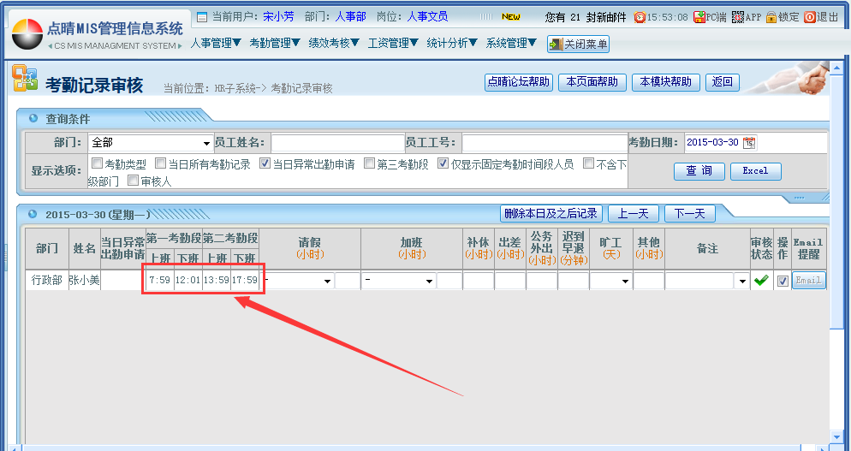
Task: Open the 人事管理 menu
Action: tap(216, 43)
